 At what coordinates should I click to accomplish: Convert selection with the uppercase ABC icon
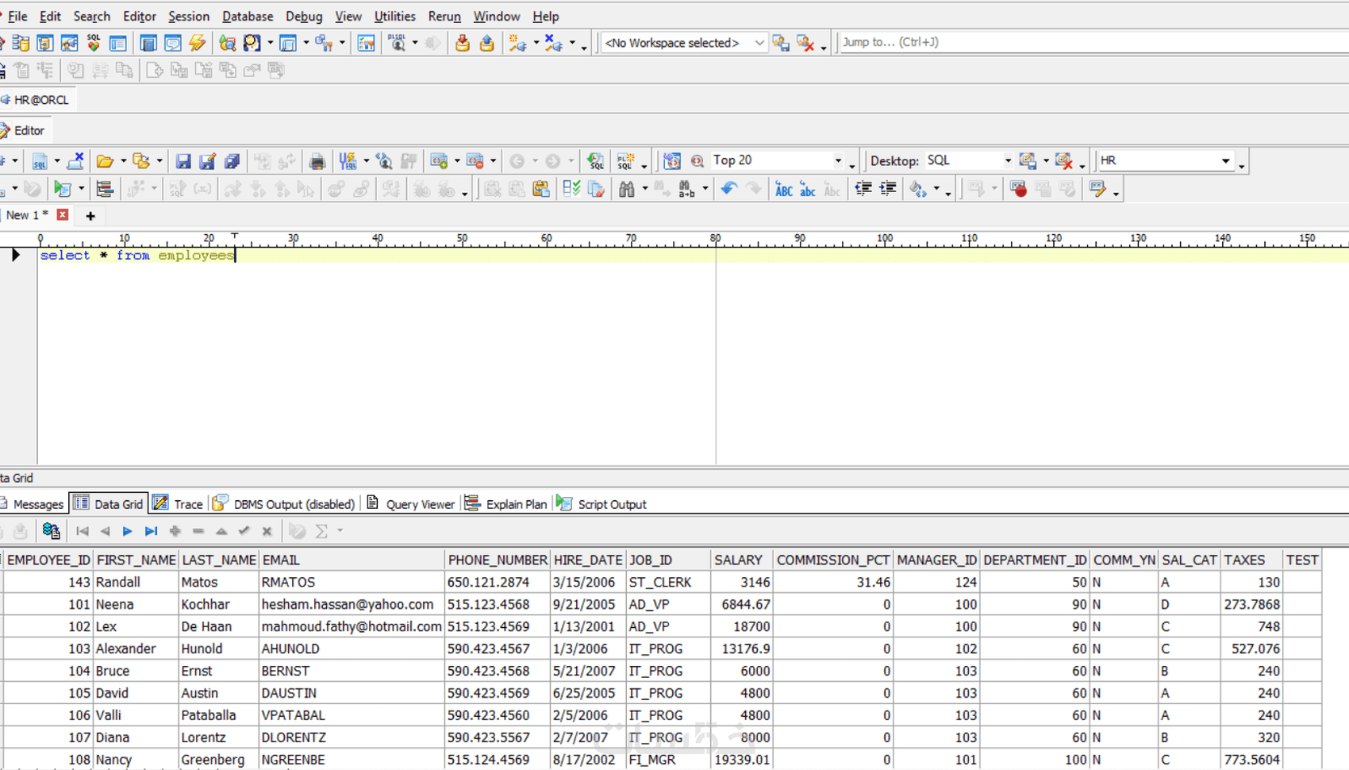tap(783, 189)
